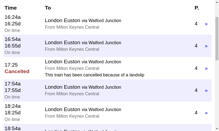Open details arrow for 17:54 train
Viewport: 219px width, 131px height.
point(206,91)
